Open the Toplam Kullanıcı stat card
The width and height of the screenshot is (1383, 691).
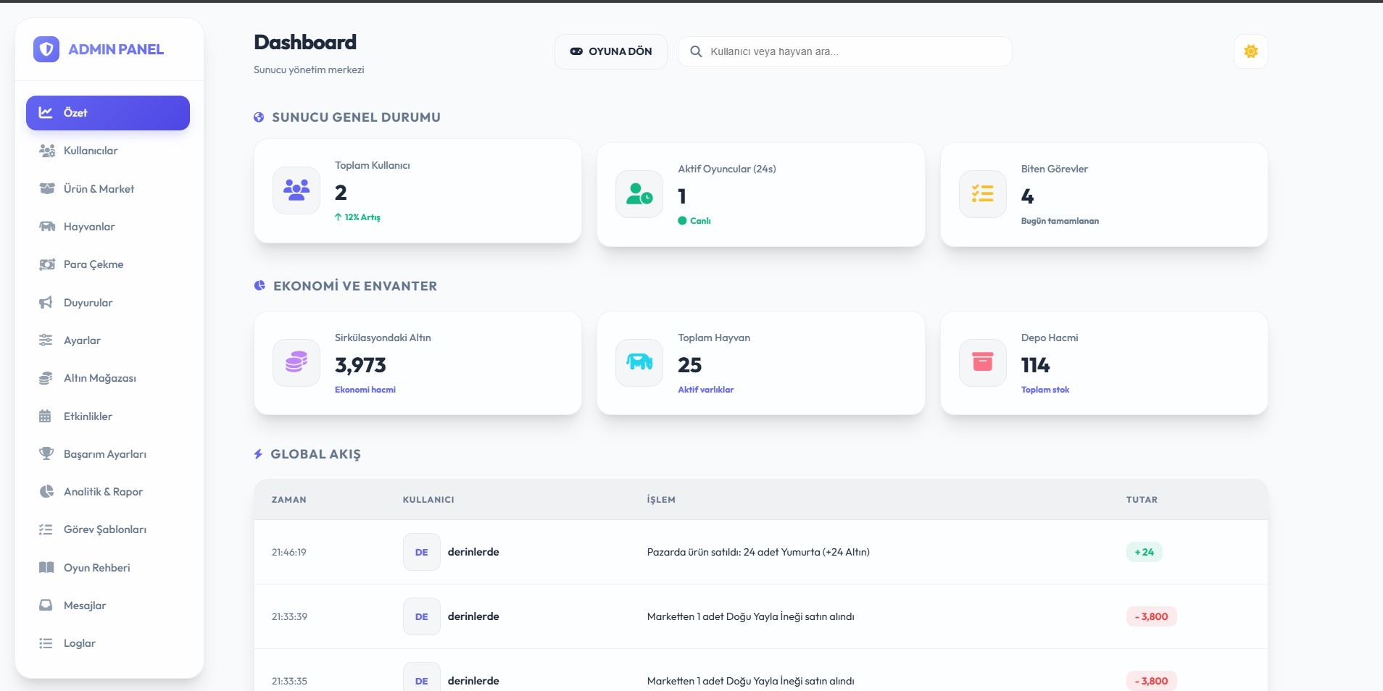pyautogui.click(x=418, y=191)
